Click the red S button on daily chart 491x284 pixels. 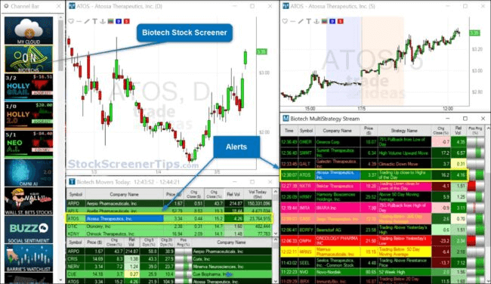point(126,21)
